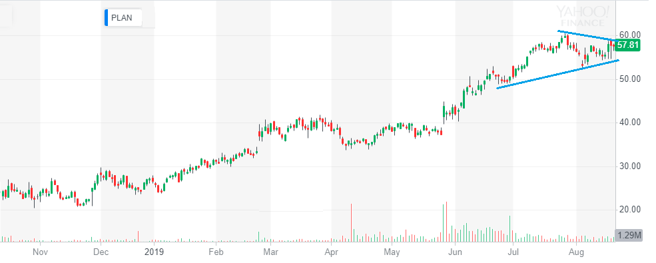
Task: Click the green 57.81 current price tag
Action: 629,45
